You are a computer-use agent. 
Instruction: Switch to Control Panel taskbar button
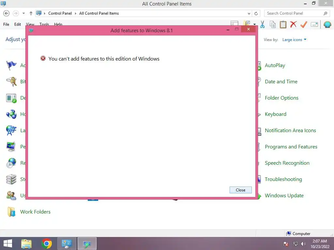point(67,243)
